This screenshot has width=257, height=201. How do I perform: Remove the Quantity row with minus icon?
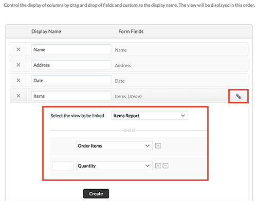pyautogui.click(x=166, y=166)
